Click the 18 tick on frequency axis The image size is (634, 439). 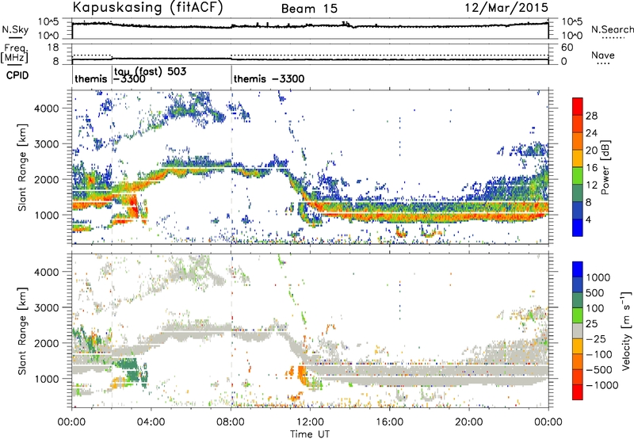[53, 48]
